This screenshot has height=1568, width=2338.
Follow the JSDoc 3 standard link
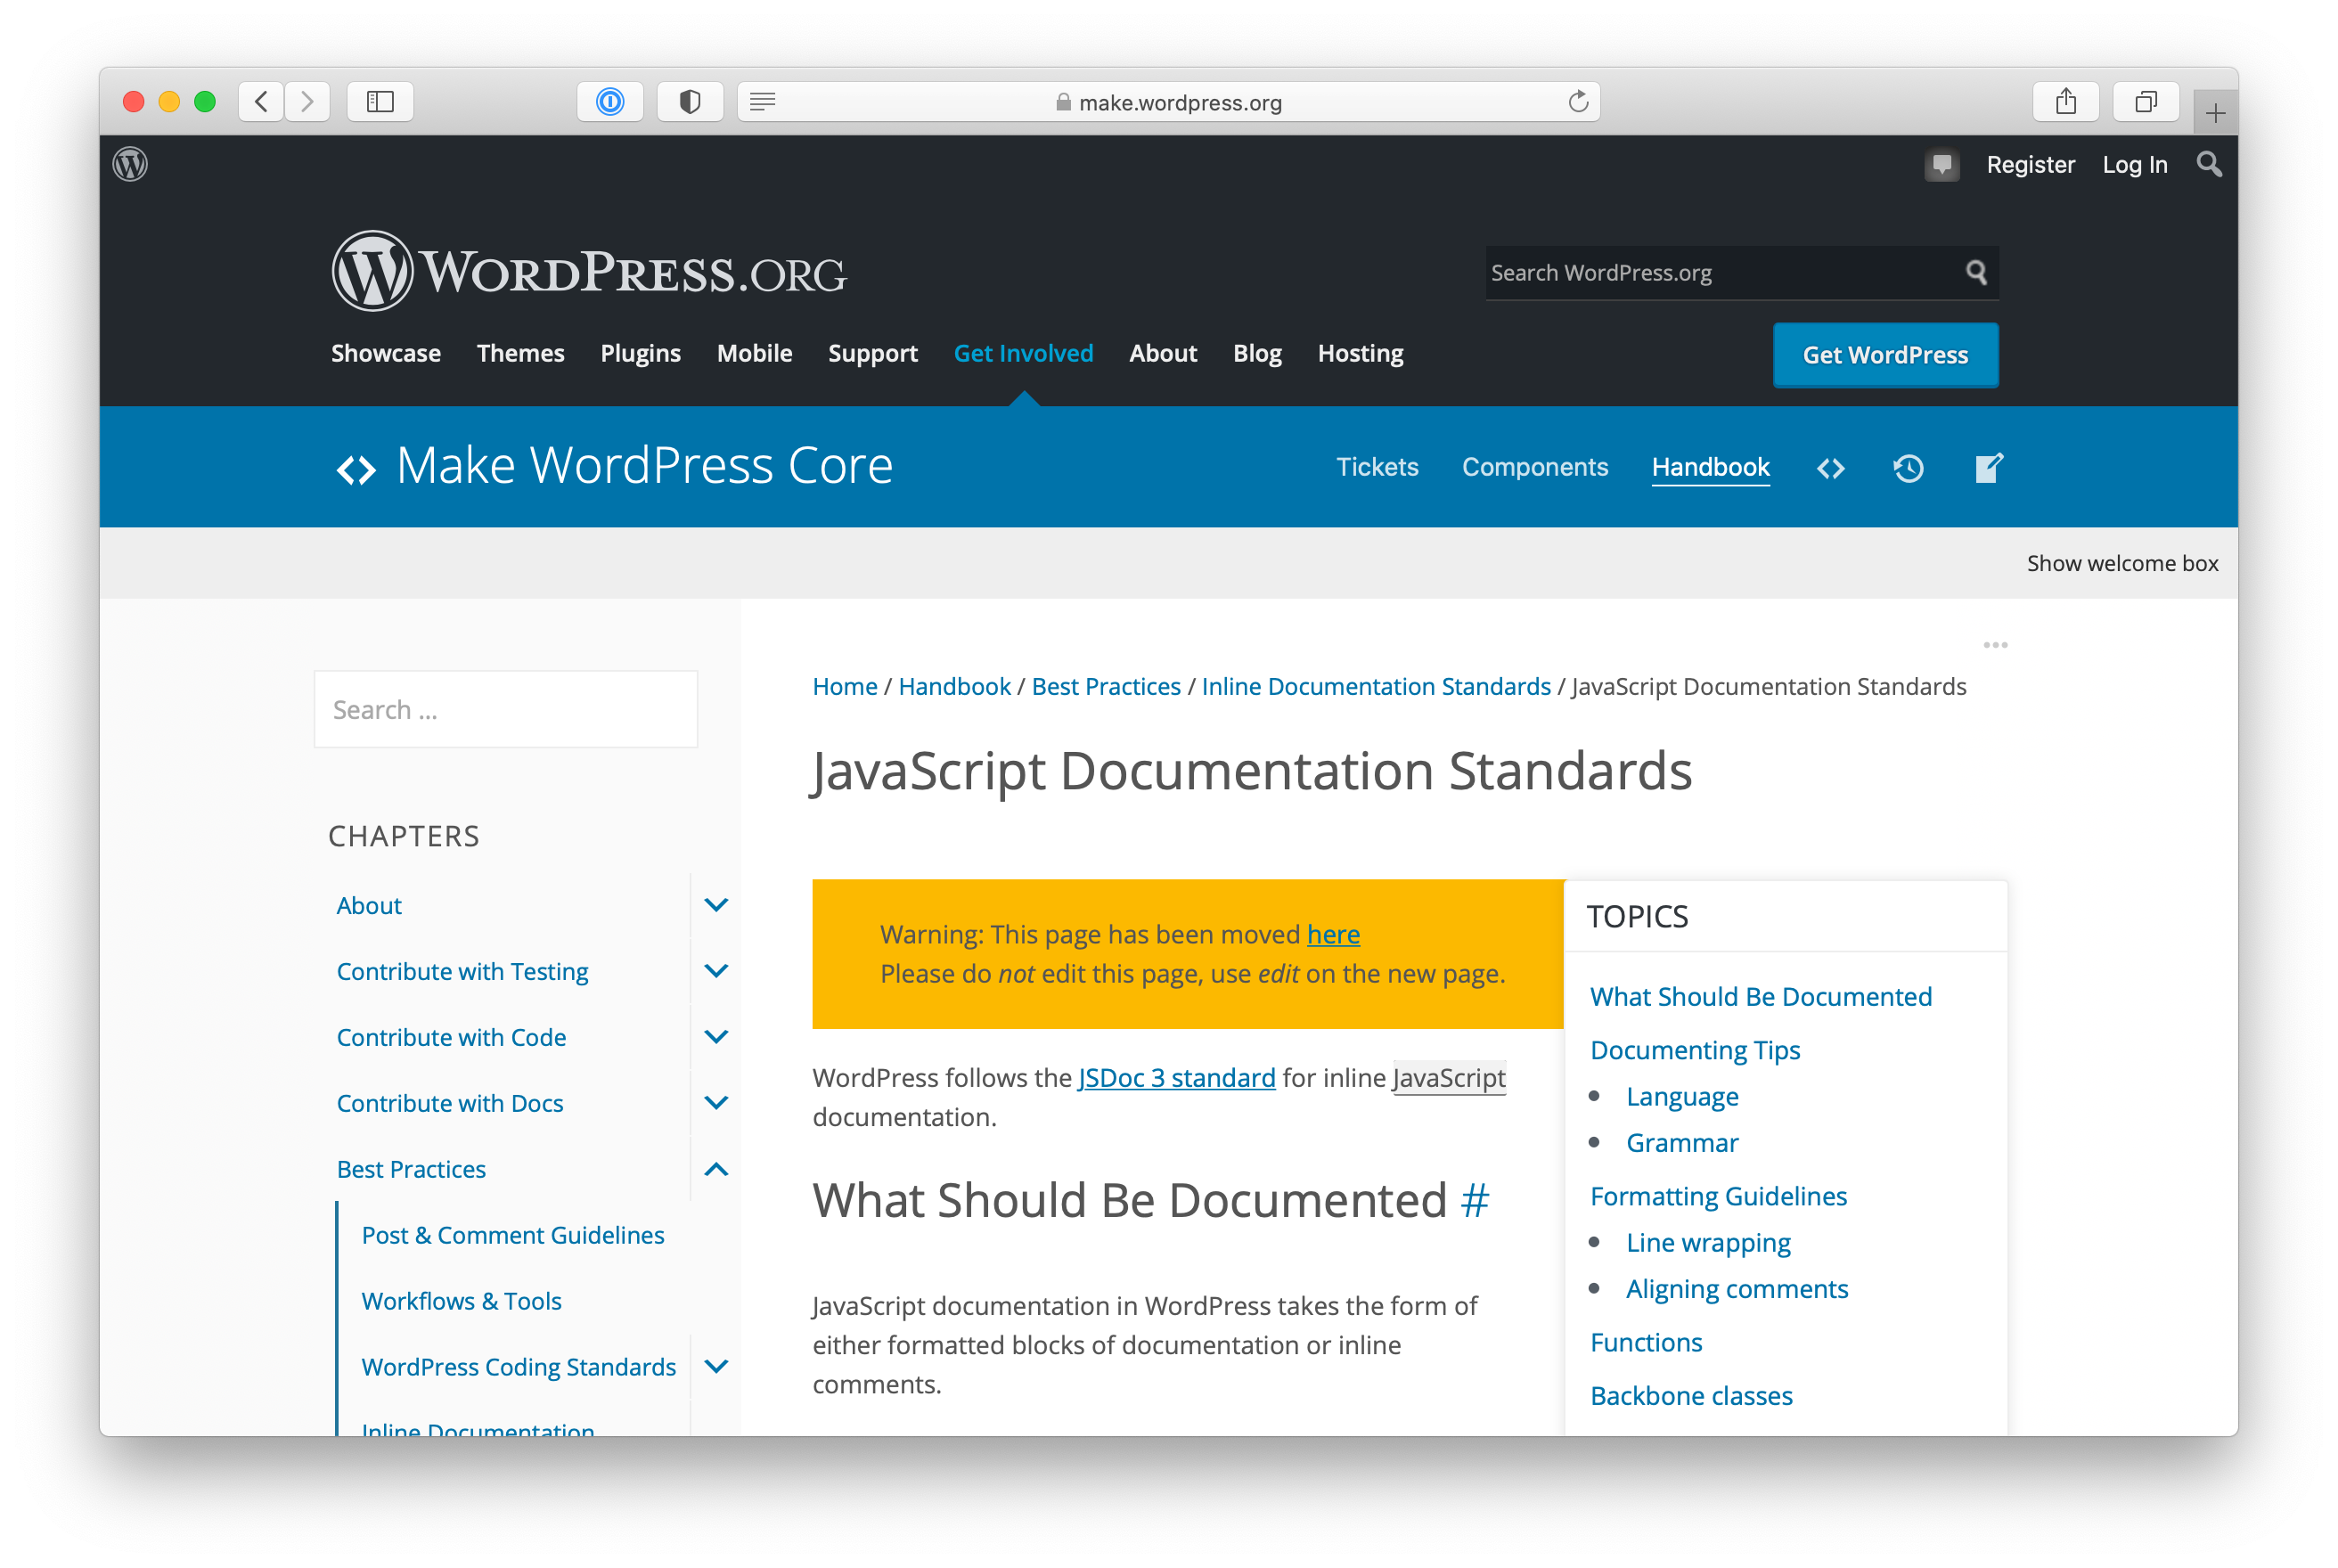(1176, 1077)
